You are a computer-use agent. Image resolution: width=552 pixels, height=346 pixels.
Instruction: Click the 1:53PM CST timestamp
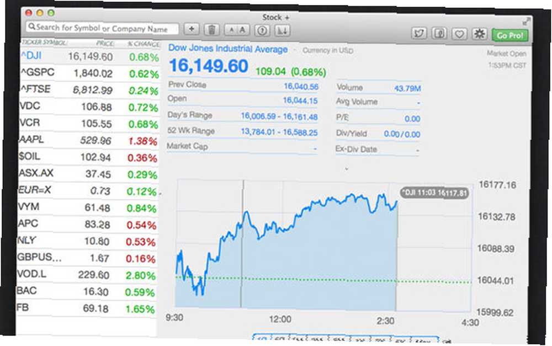click(507, 66)
